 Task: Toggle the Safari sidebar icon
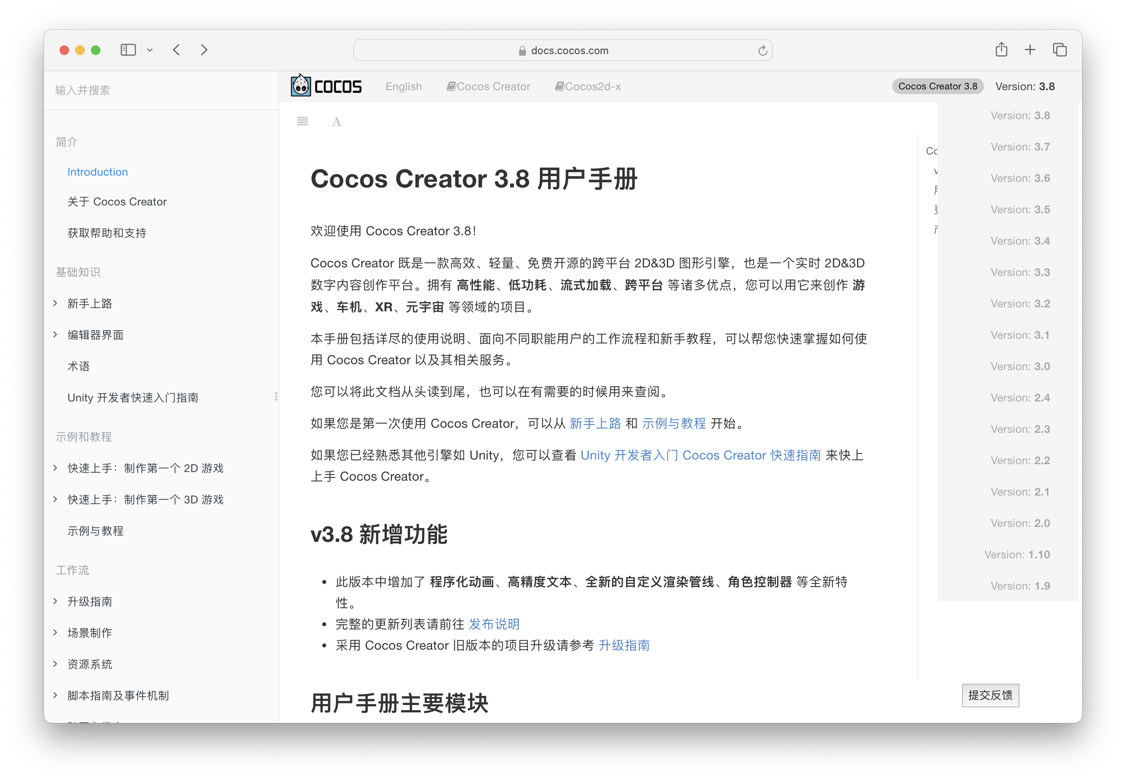pos(128,49)
